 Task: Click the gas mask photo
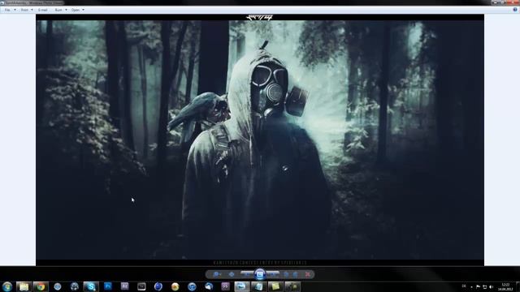coord(260,140)
